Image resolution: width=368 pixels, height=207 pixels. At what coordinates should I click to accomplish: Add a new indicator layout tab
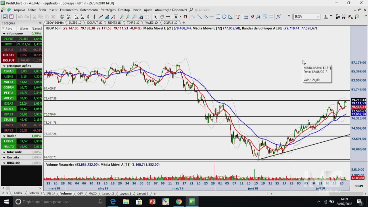154,193
